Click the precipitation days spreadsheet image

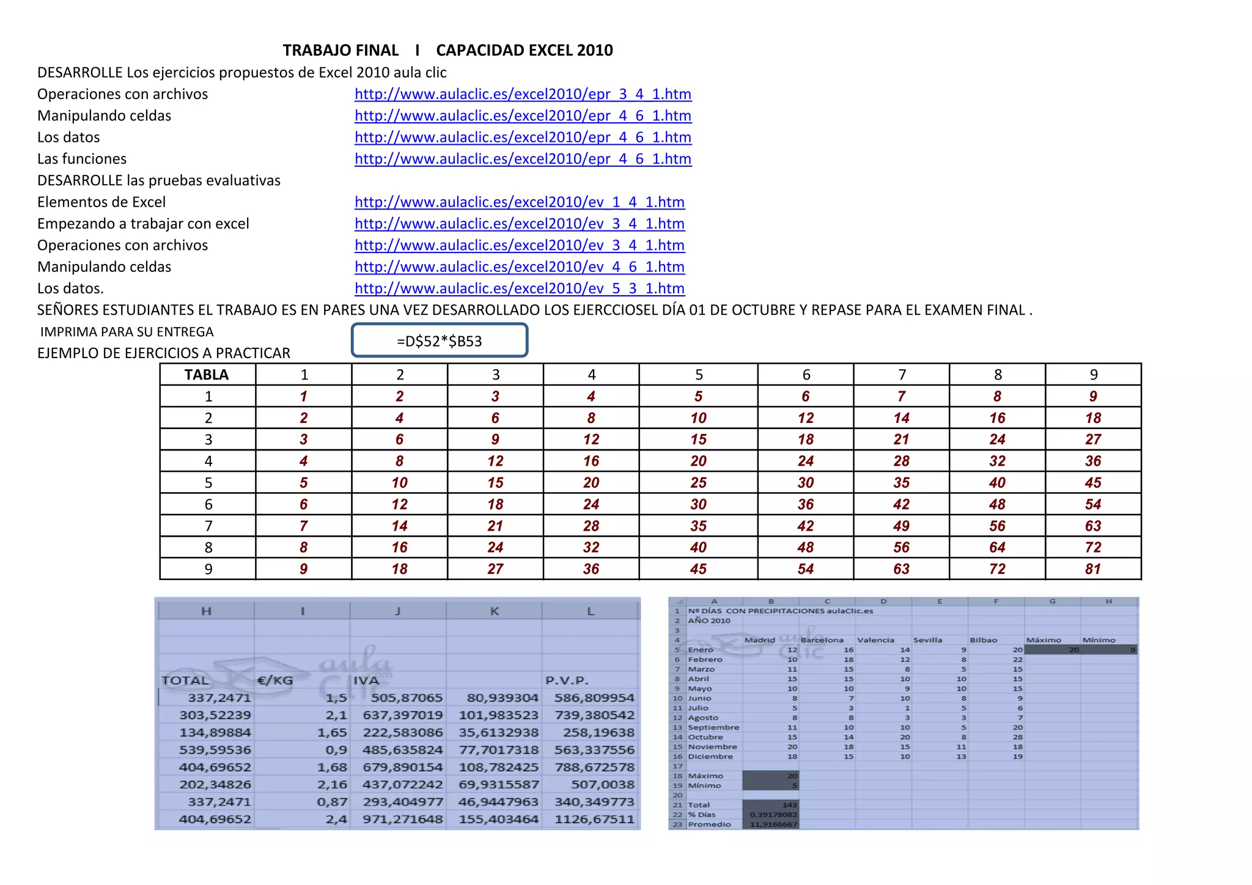pyautogui.click(x=904, y=713)
